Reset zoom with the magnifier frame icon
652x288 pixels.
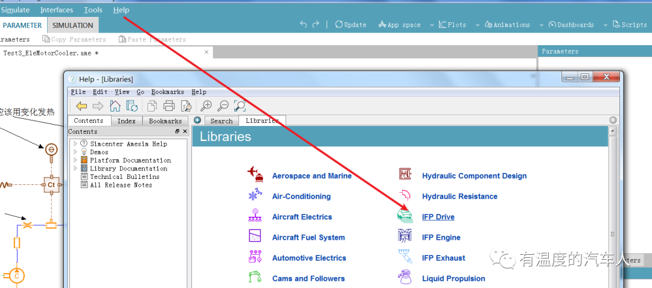(x=240, y=106)
